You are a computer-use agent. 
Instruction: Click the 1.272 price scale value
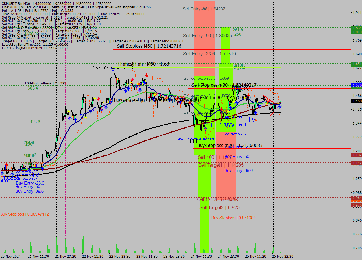(x=357, y=137)
